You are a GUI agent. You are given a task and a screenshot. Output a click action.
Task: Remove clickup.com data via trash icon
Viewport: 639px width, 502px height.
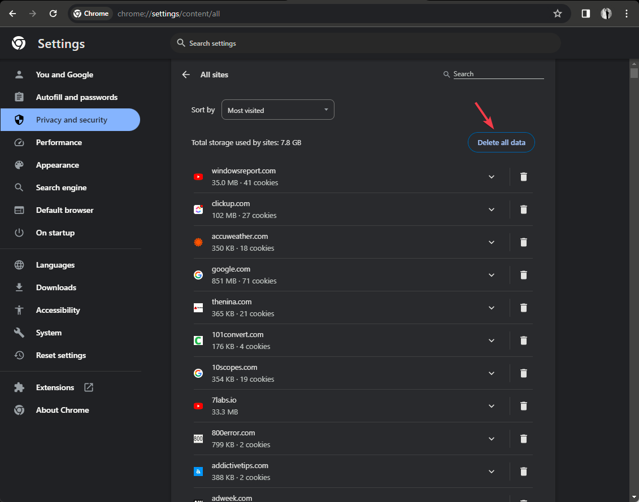pyautogui.click(x=523, y=209)
